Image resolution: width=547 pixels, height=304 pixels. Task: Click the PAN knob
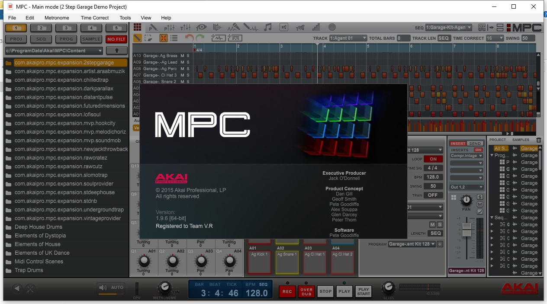pos(466,200)
